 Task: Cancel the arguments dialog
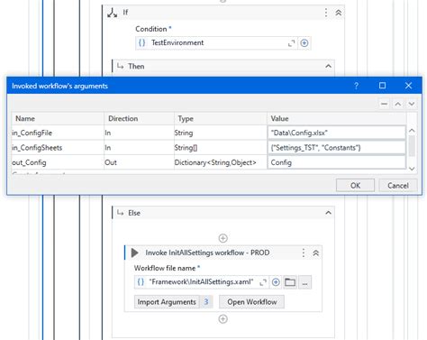coord(398,186)
